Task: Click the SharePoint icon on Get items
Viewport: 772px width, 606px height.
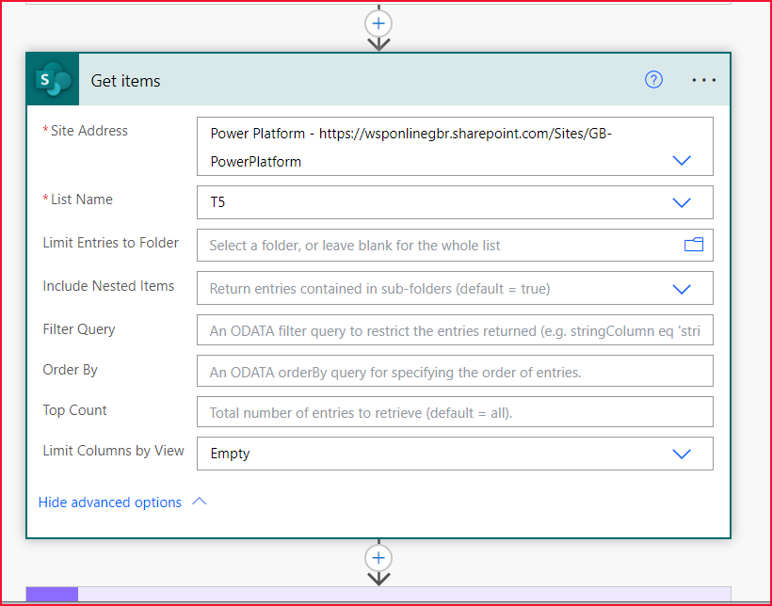Action: pos(53,79)
